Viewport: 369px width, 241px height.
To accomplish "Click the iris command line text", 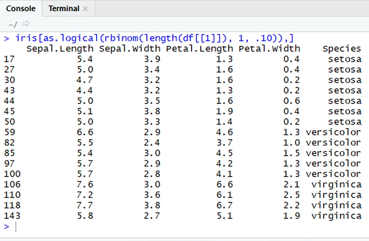I will click(x=154, y=38).
